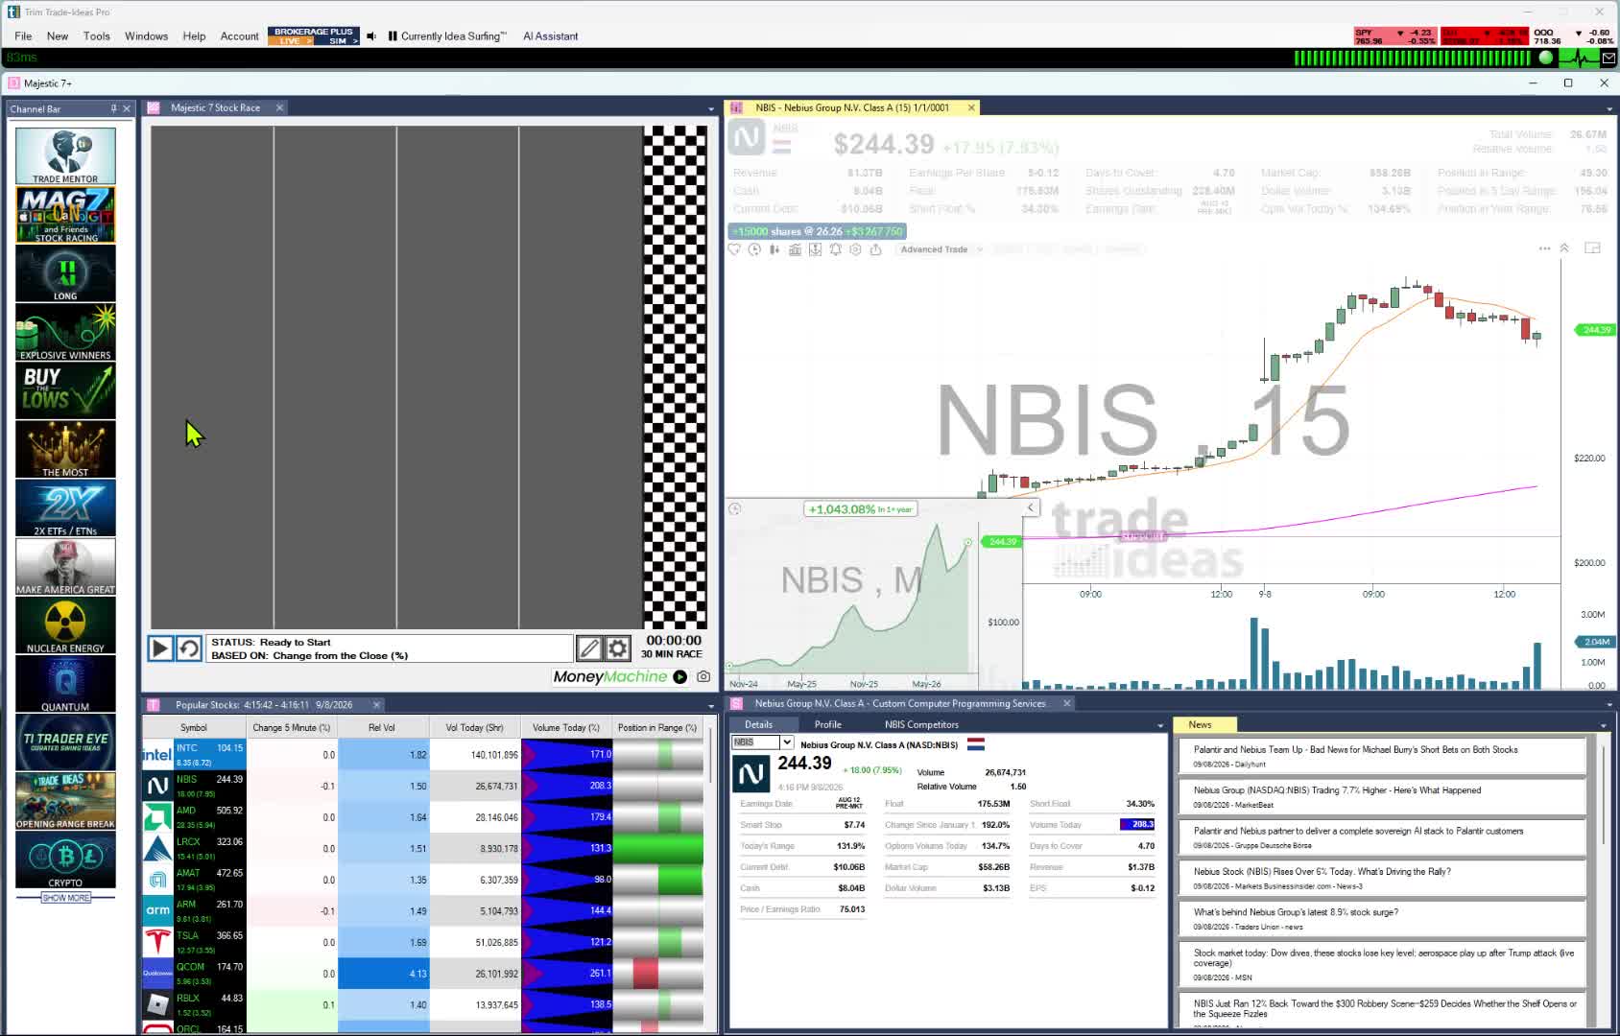
Task: Share the NBIS chart
Action: click(875, 249)
